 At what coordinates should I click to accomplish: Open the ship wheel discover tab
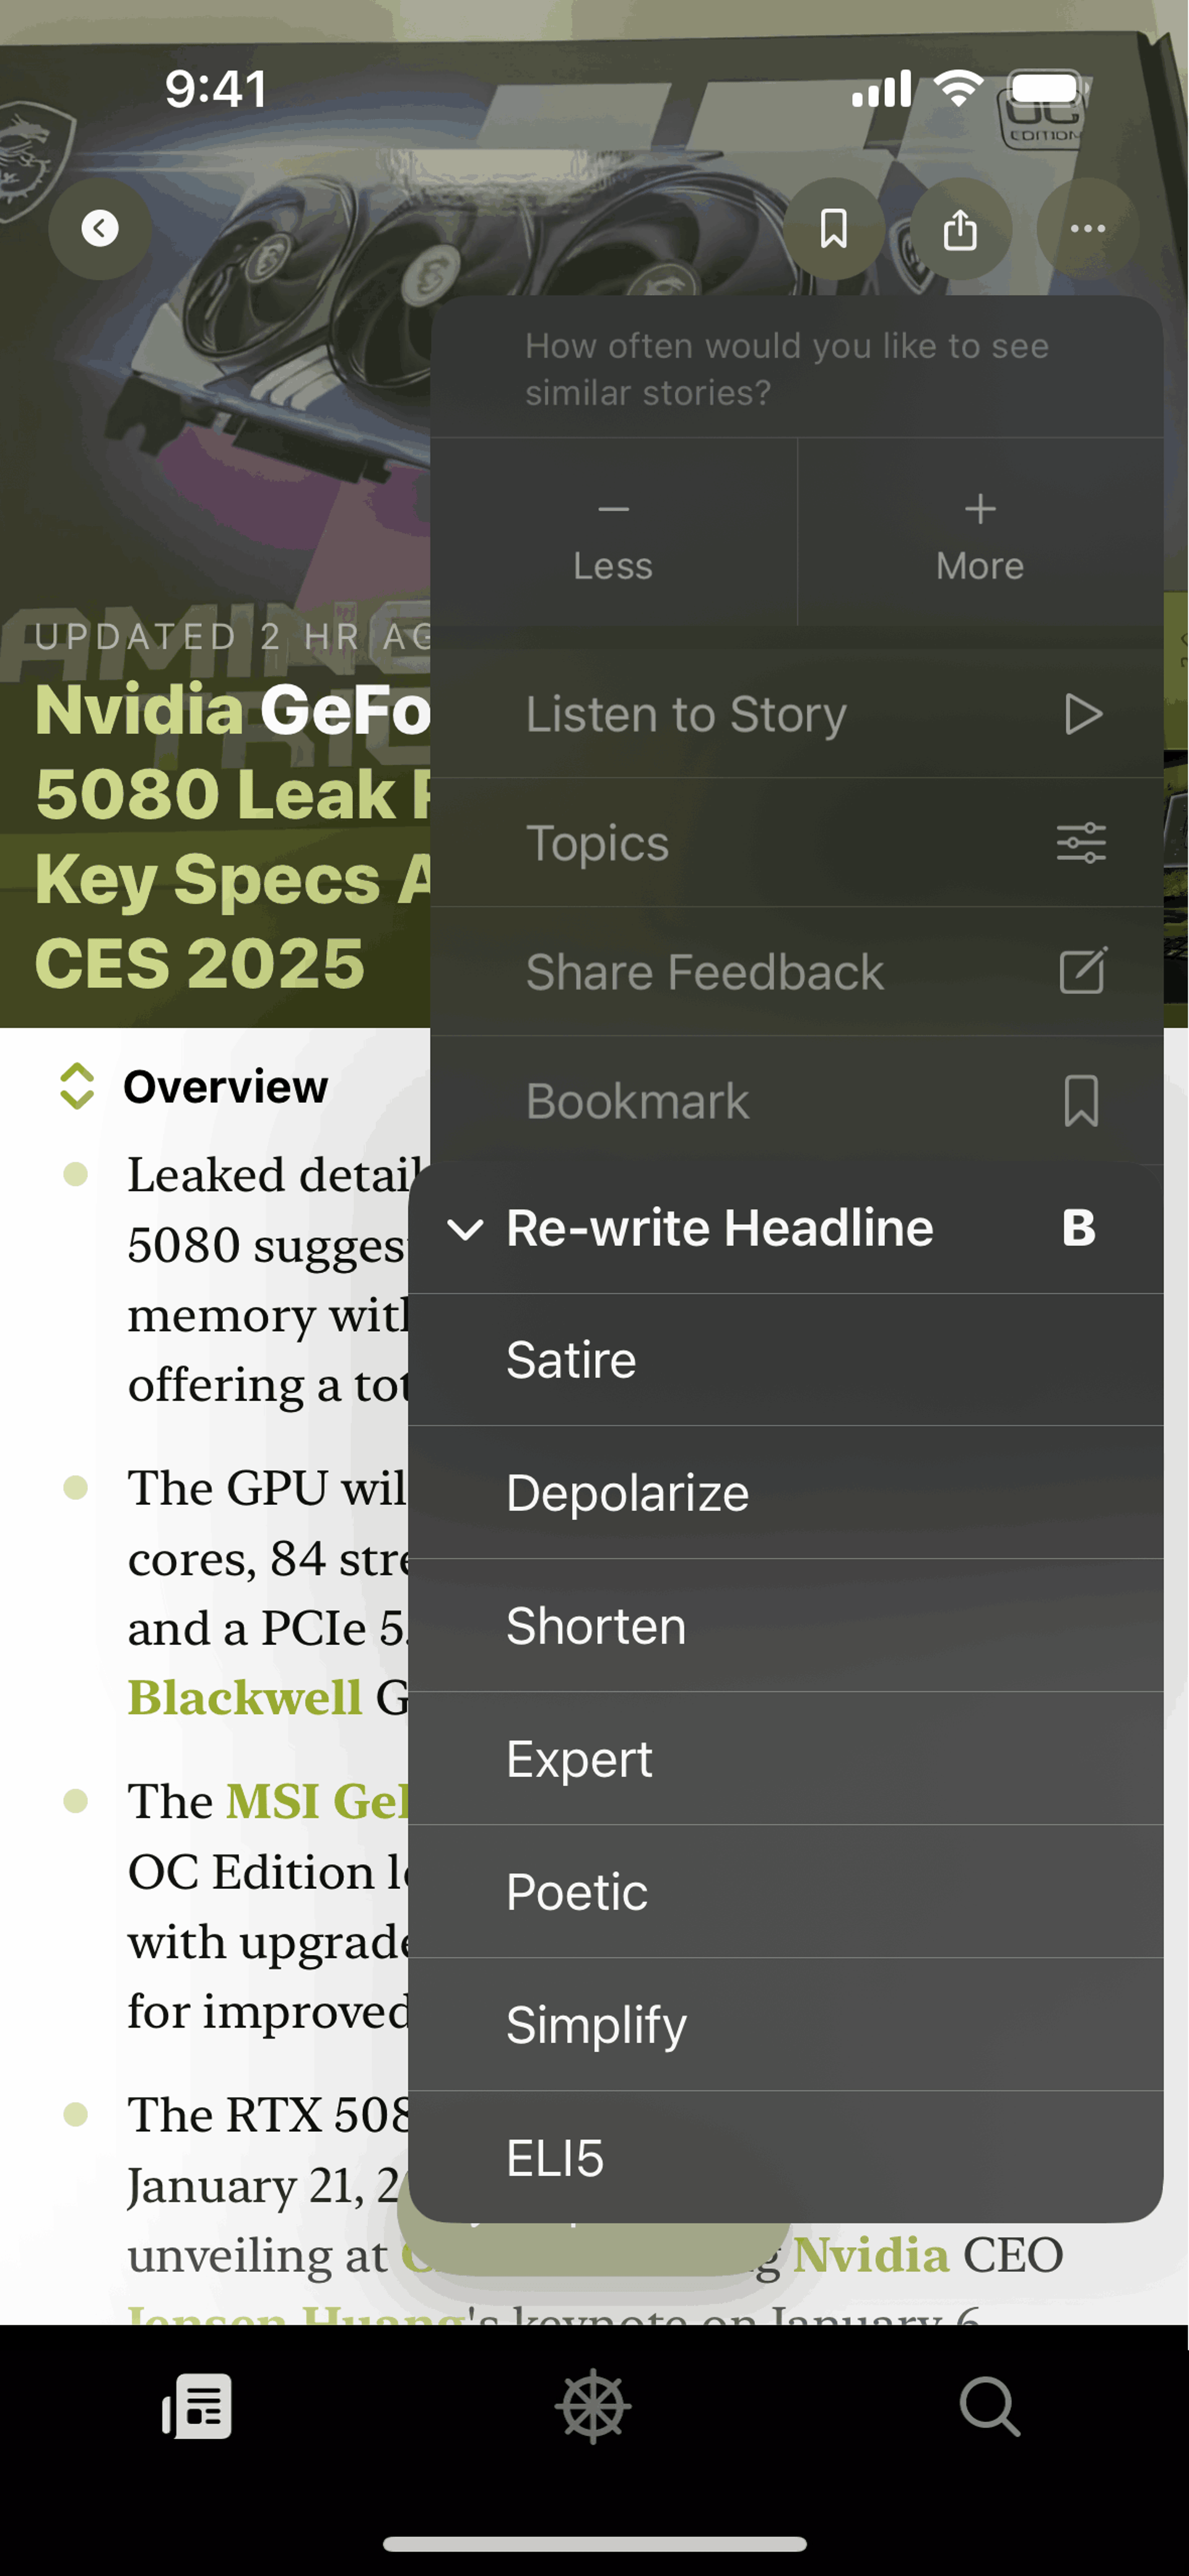pyautogui.click(x=593, y=2406)
